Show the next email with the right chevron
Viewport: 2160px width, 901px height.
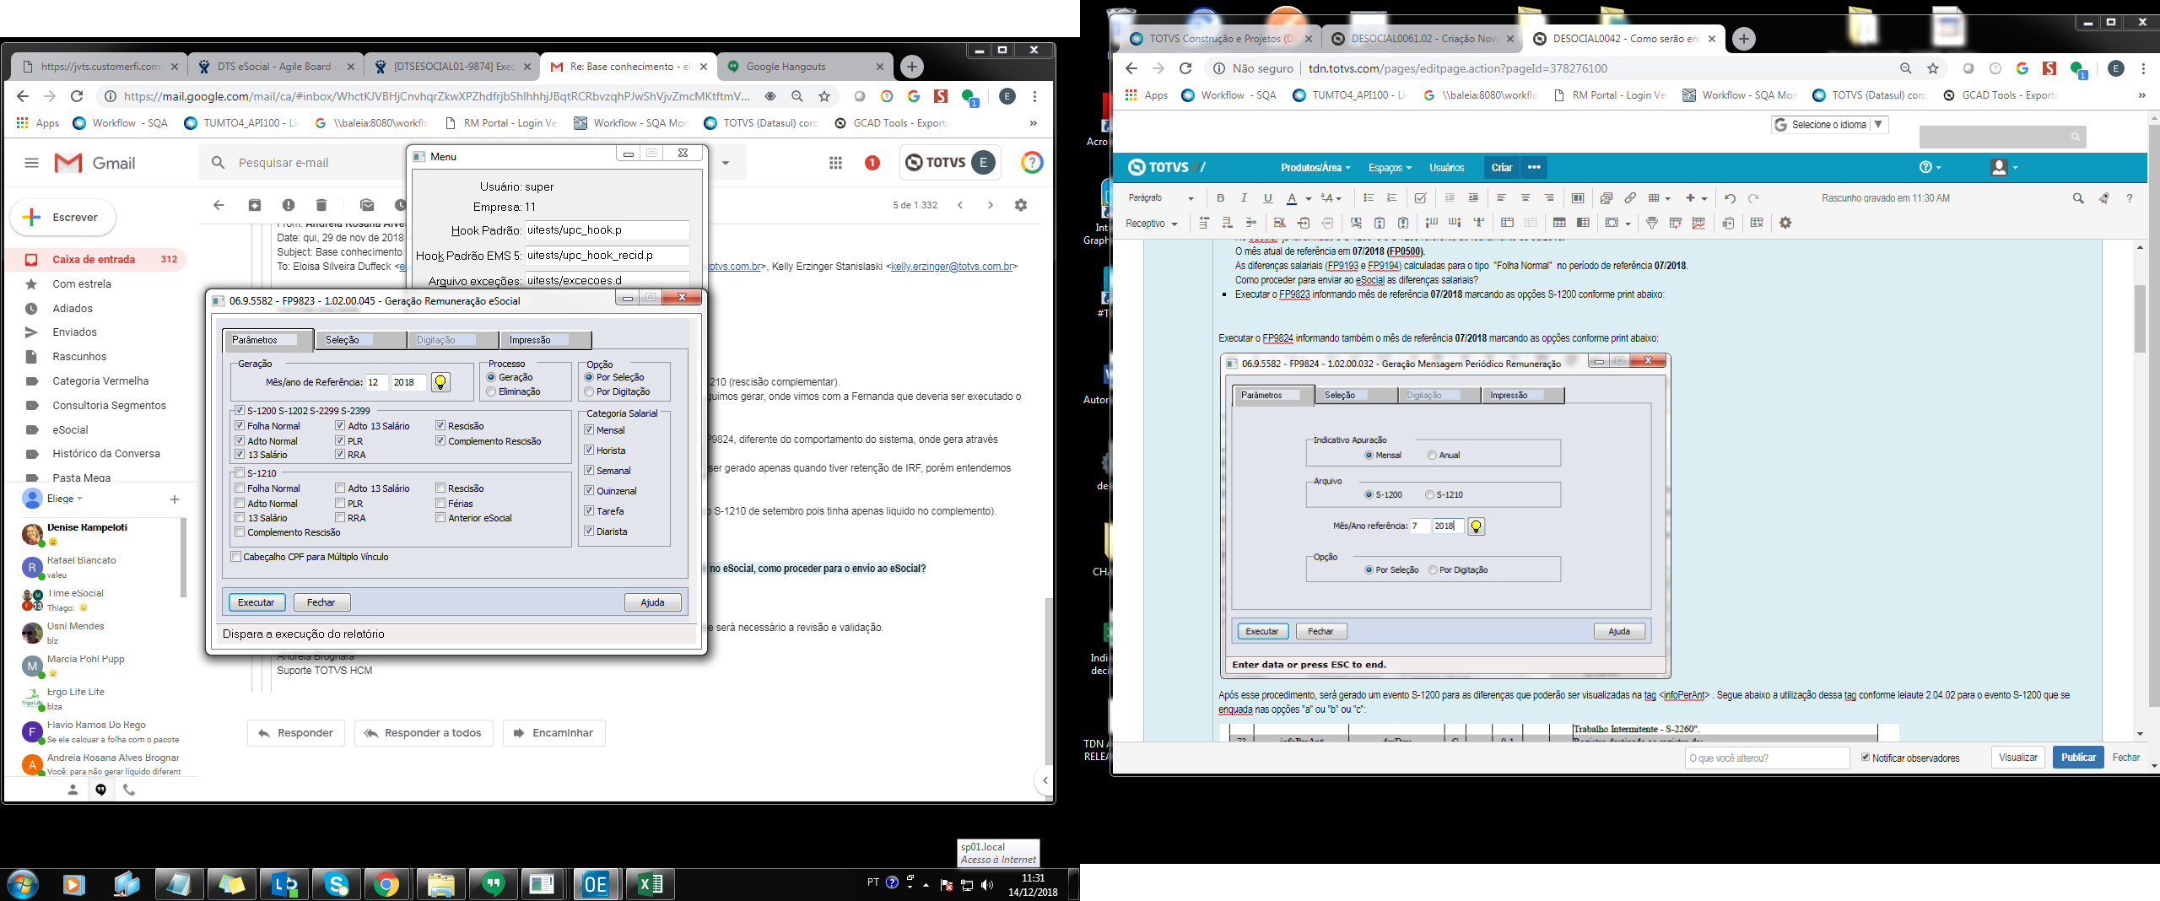coord(991,205)
